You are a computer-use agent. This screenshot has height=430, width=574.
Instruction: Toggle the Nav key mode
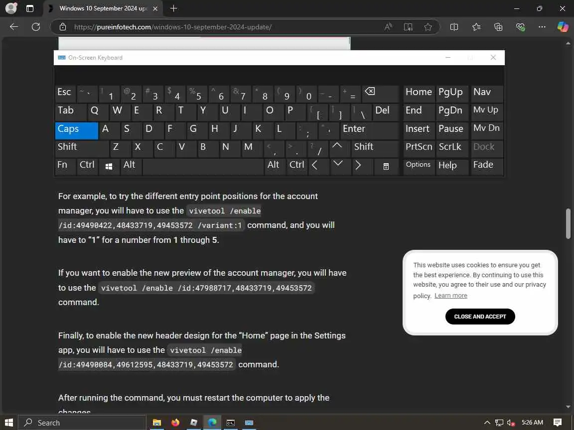pos(487,94)
